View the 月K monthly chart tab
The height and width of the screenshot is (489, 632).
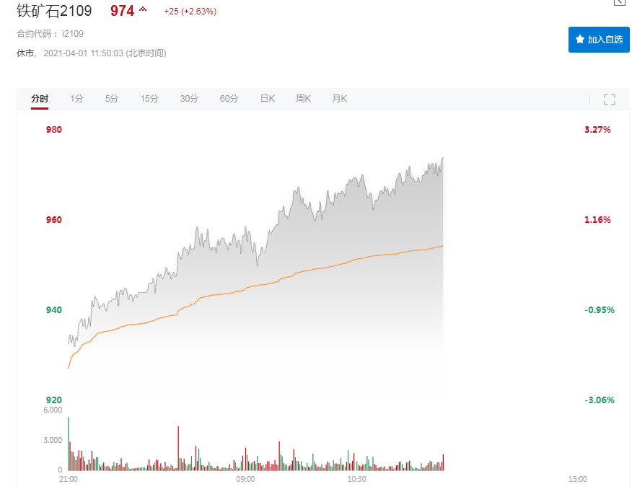(339, 99)
